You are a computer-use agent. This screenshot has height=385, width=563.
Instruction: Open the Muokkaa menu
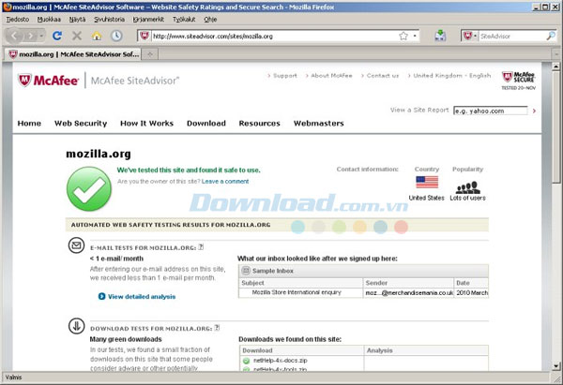click(49, 20)
